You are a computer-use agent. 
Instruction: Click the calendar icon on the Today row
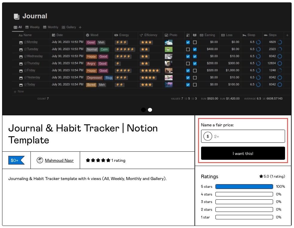click(x=21, y=85)
